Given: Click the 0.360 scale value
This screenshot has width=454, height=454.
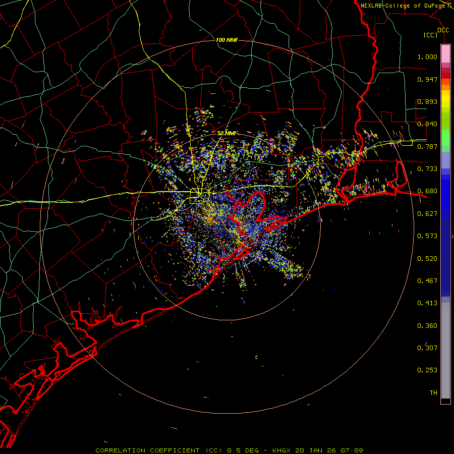Looking at the screenshot, I should tap(427, 326).
